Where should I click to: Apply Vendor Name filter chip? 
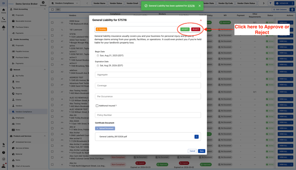click(99, 3)
